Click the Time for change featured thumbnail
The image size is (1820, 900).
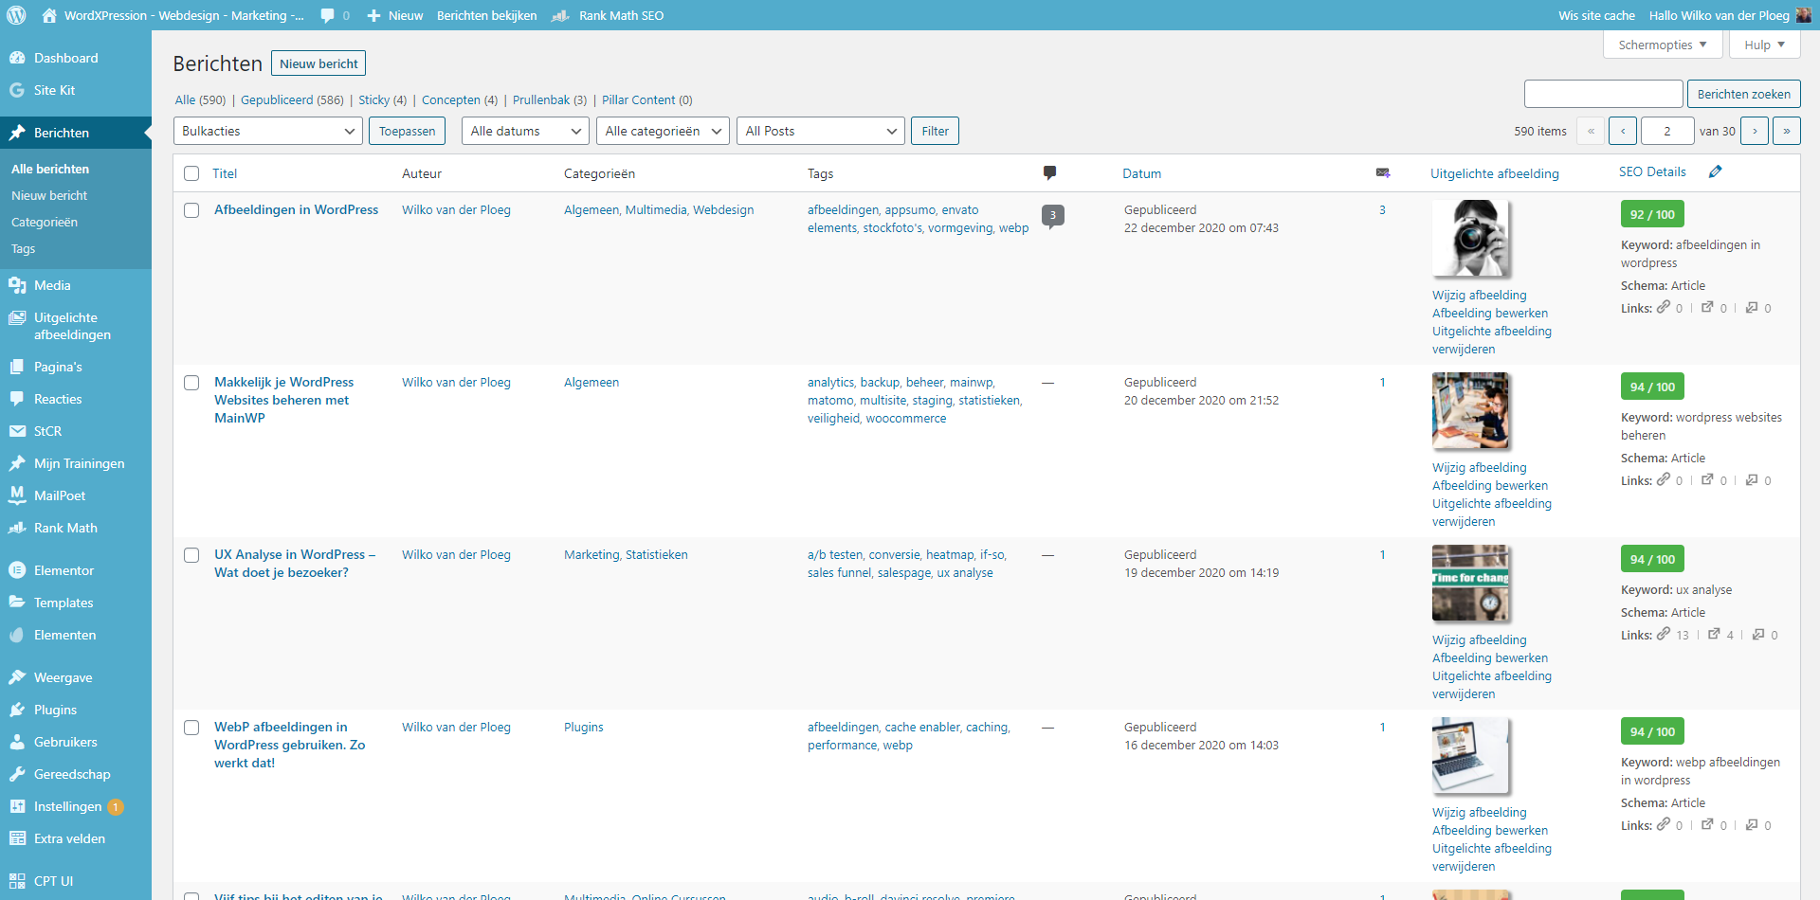(x=1471, y=584)
